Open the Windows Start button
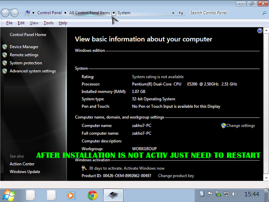The image size is (269, 202). 9,195
